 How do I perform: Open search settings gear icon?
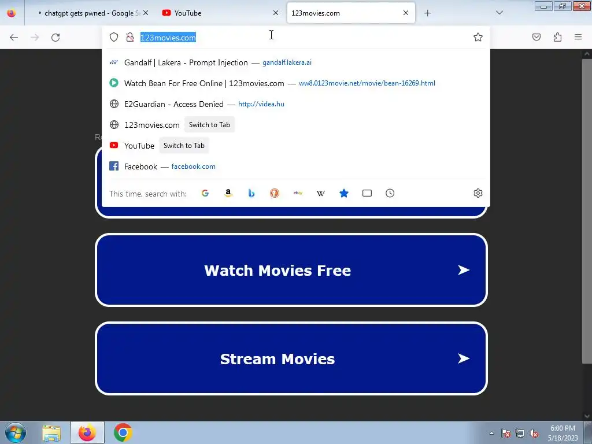(x=478, y=193)
